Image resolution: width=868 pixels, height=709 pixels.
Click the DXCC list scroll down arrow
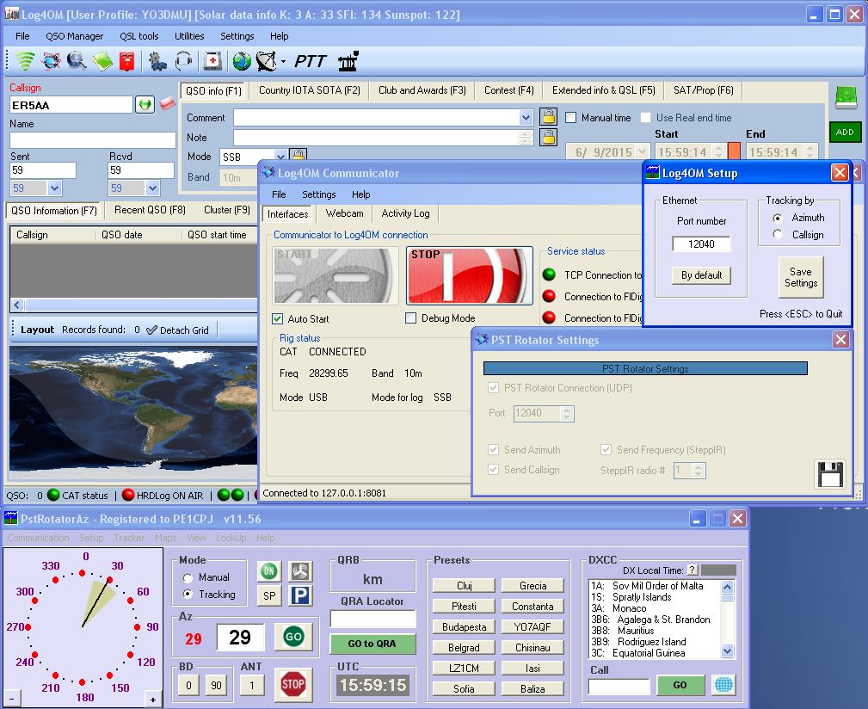[728, 651]
